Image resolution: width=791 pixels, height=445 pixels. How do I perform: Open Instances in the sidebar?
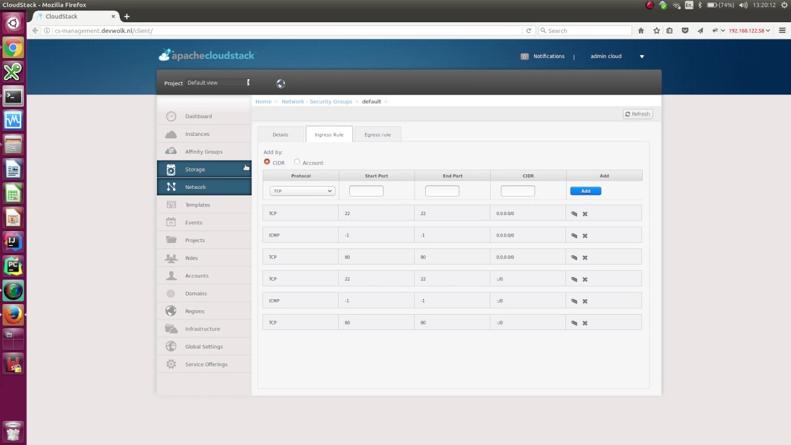[x=204, y=134]
